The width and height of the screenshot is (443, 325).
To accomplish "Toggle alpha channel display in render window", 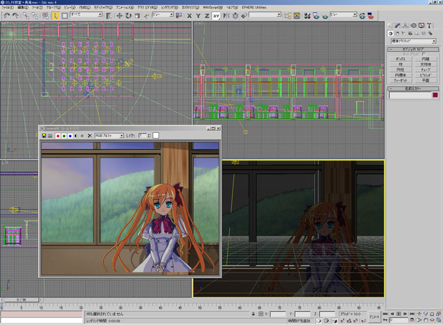I will (x=76, y=136).
